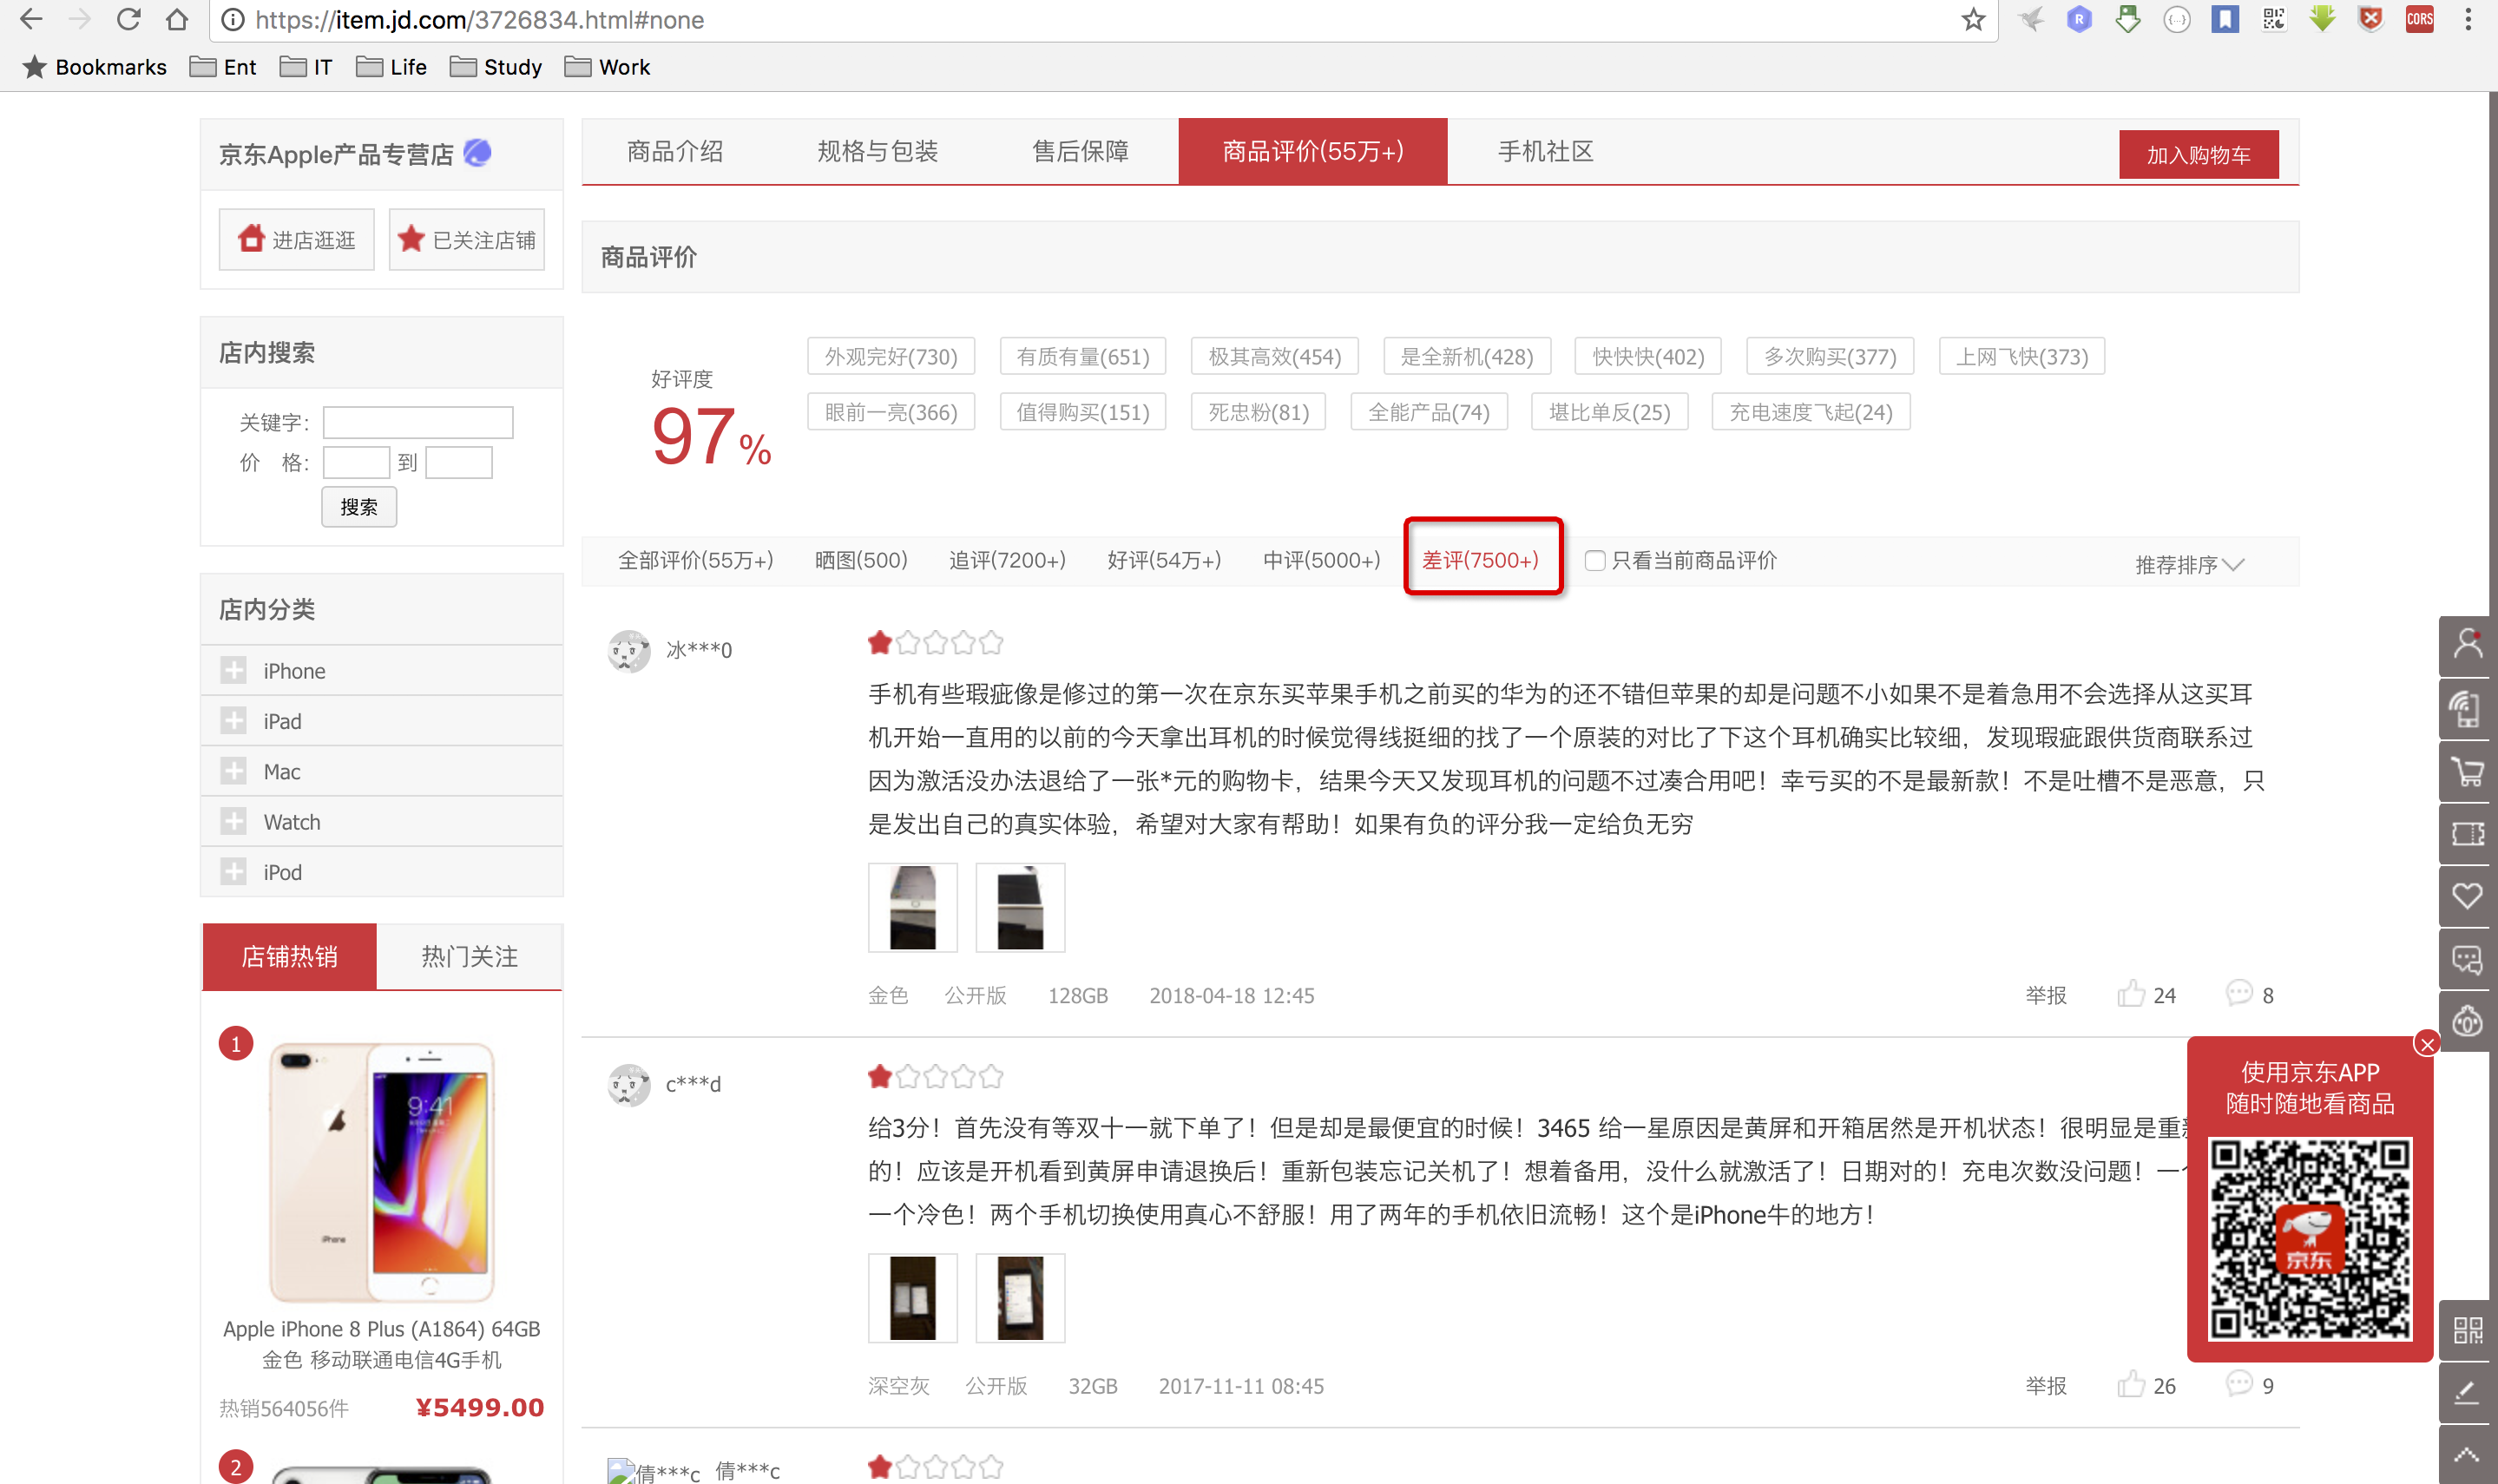Open the coupon sidebar icon
This screenshot has width=2498, height=1484.
[x=2467, y=834]
